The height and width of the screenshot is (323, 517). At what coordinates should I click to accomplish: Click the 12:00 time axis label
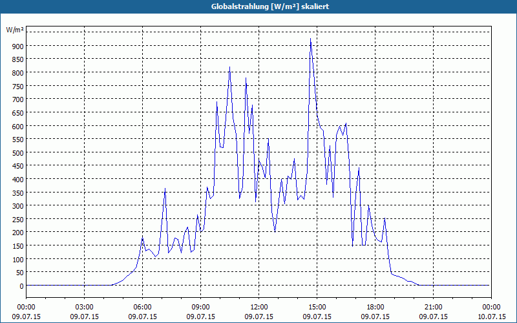click(259, 307)
